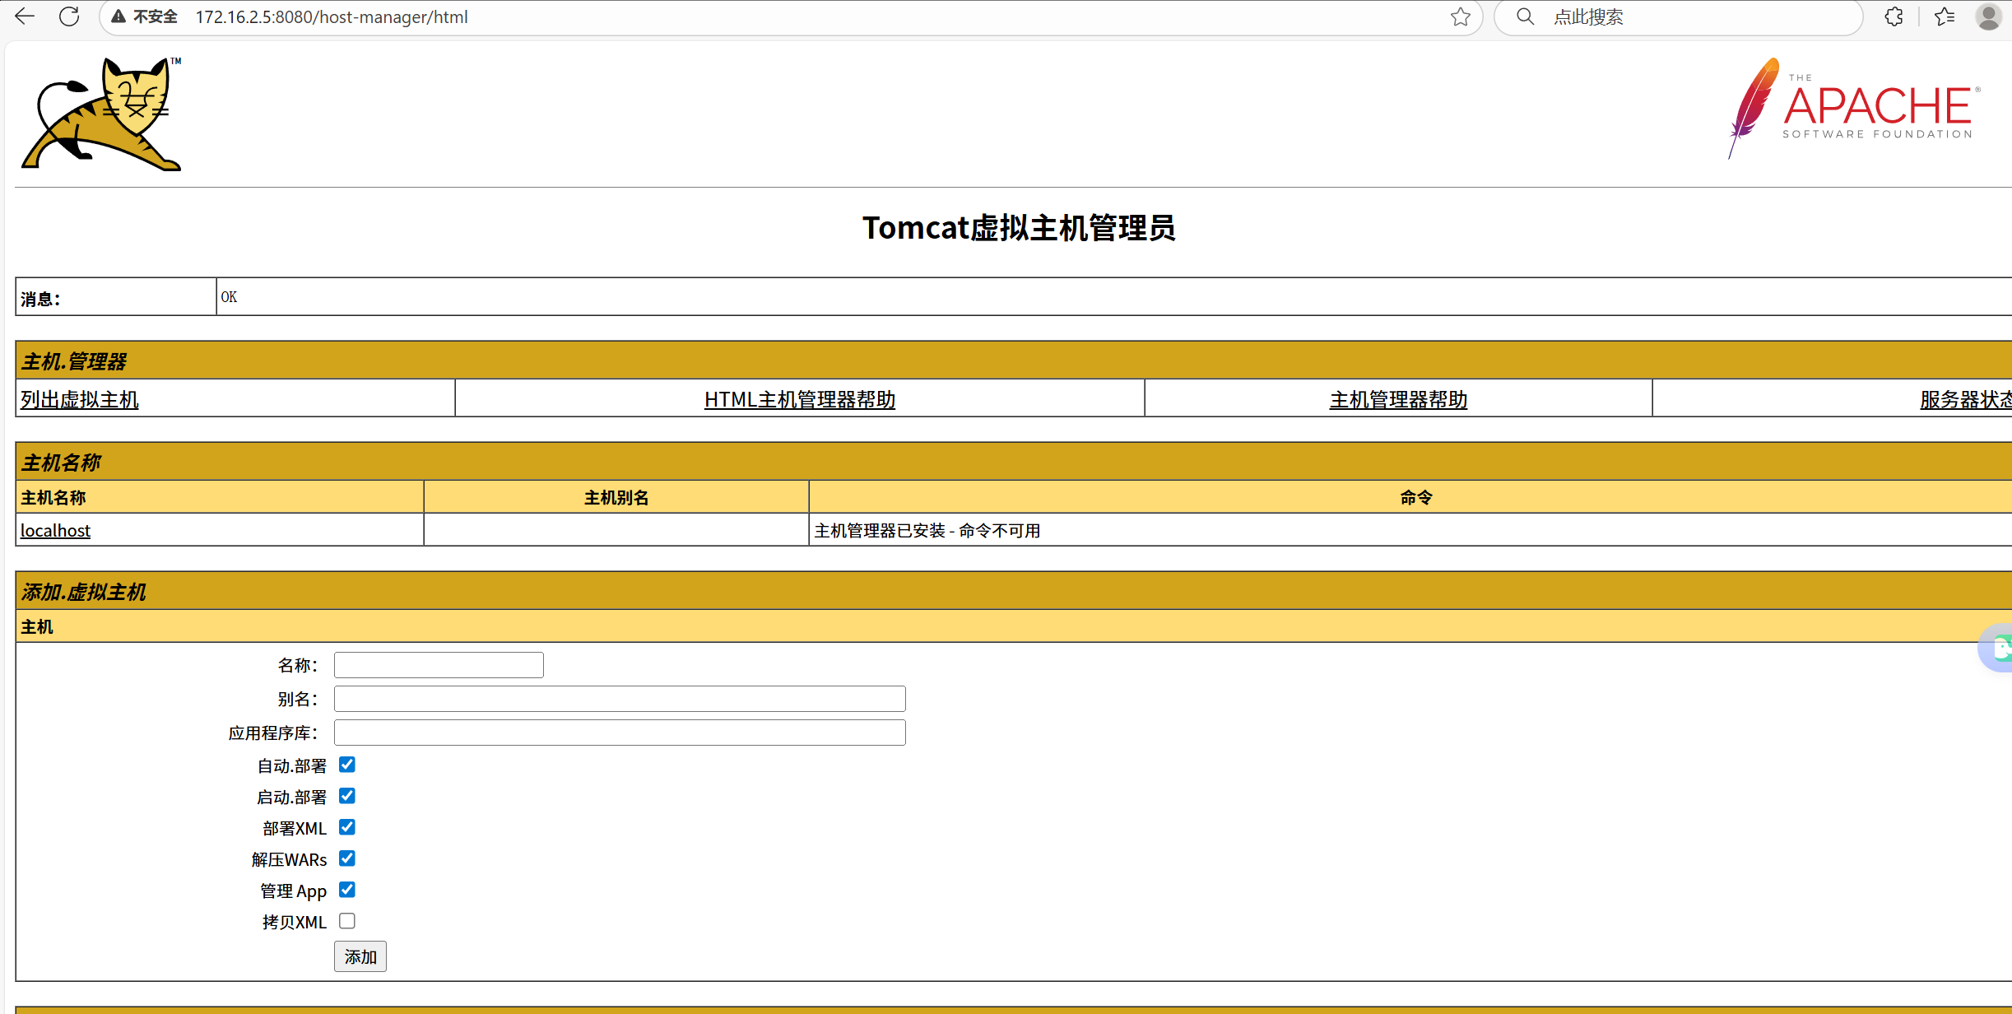Image resolution: width=2012 pixels, height=1014 pixels.
Task: Click the 命令 column header
Action: point(1416,498)
